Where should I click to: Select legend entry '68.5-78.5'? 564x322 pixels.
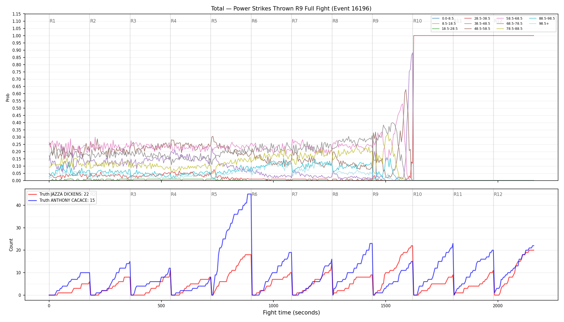point(509,24)
